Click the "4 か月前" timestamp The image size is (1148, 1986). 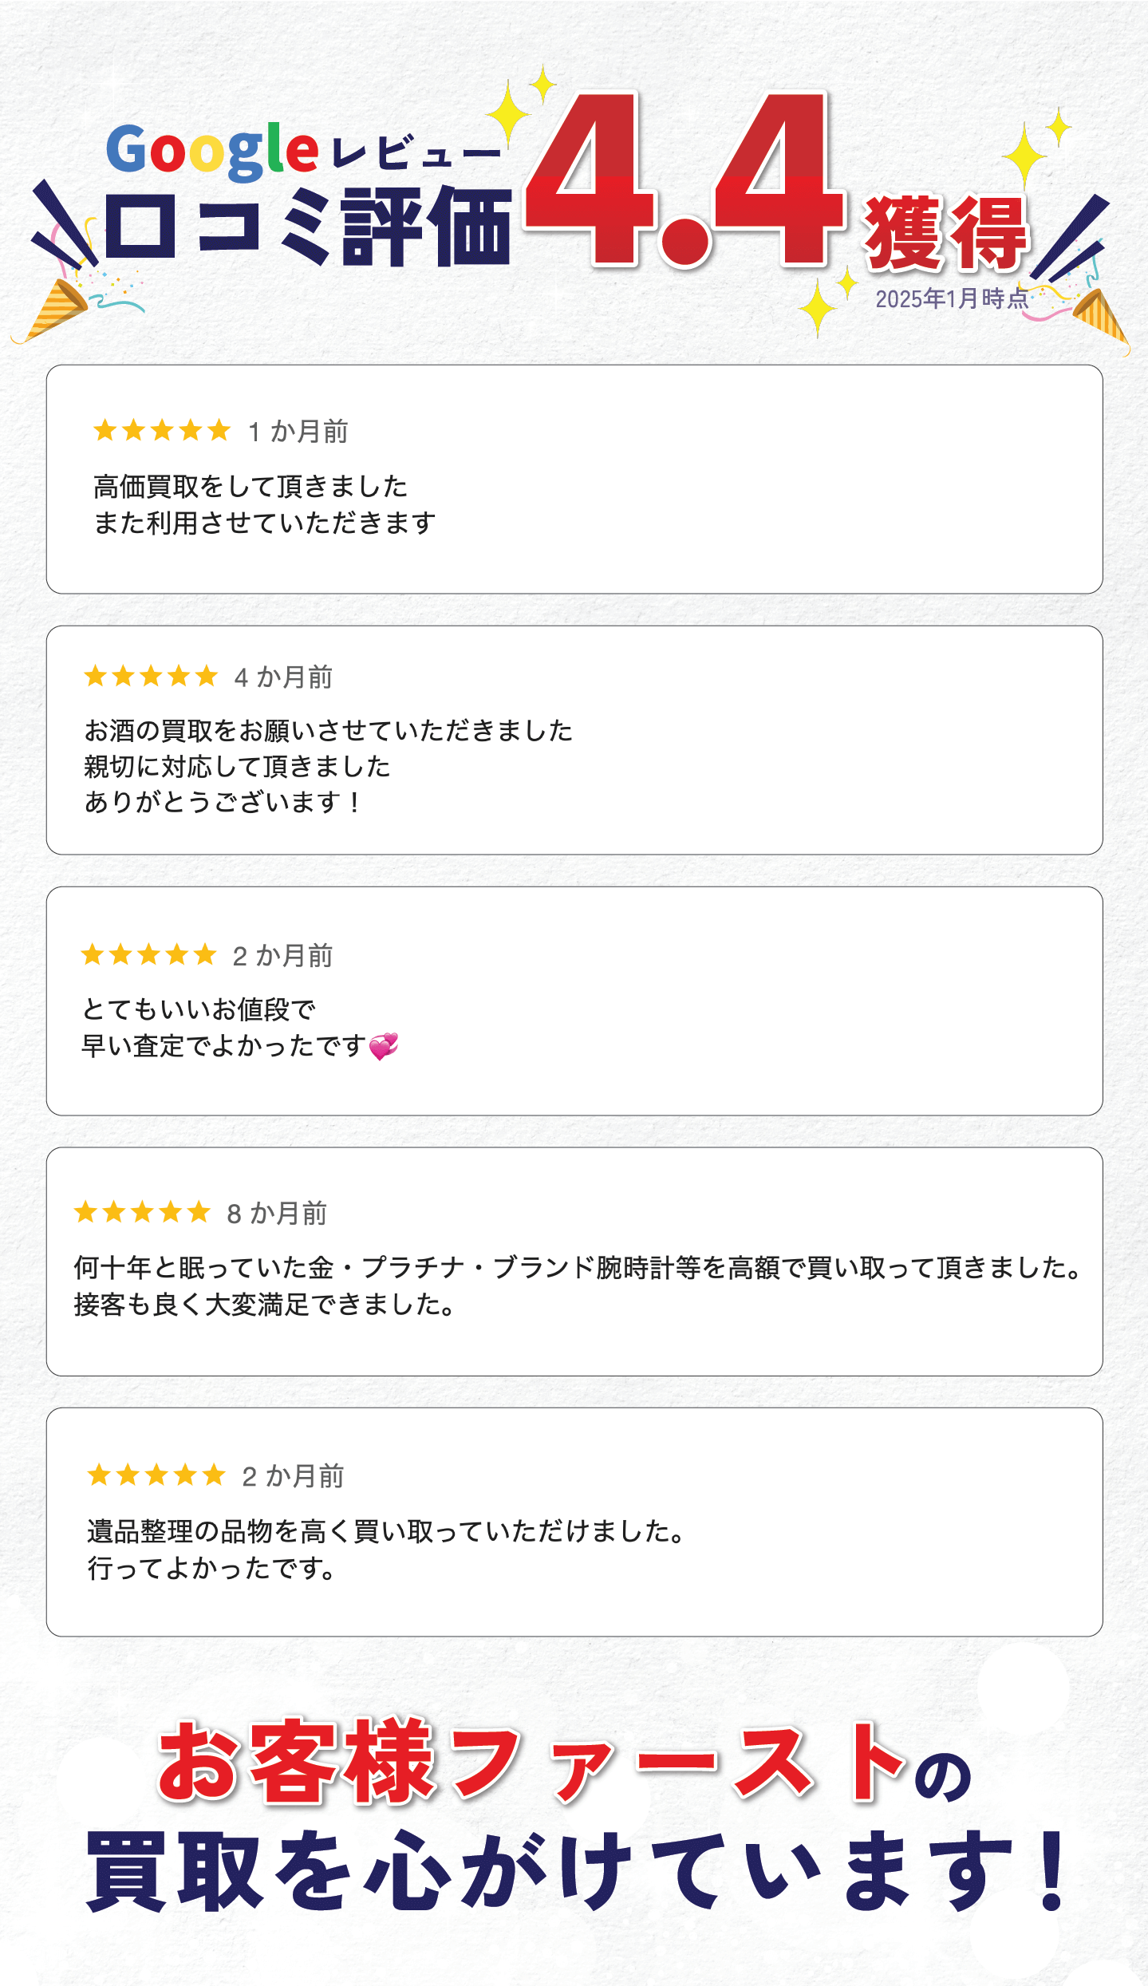click(x=283, y=677)
